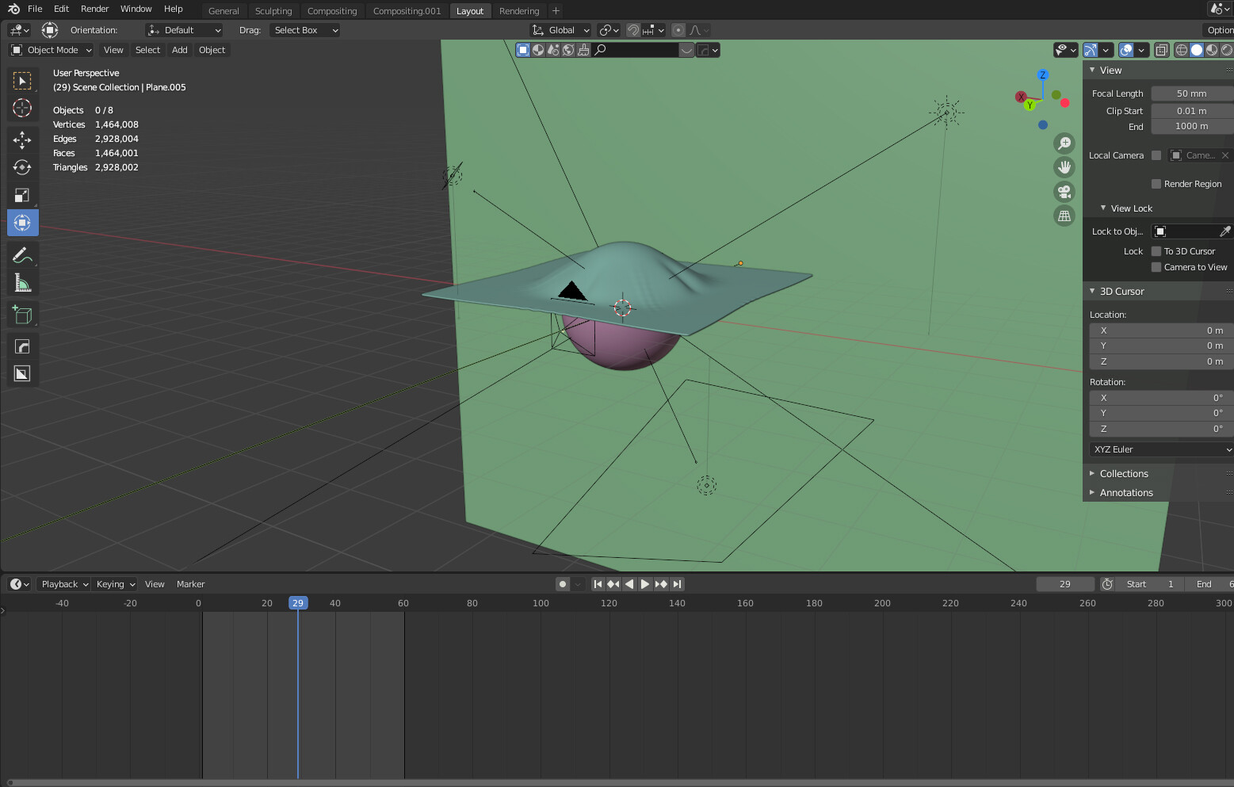Toggle the camera view gizmo

(1064, 191)
